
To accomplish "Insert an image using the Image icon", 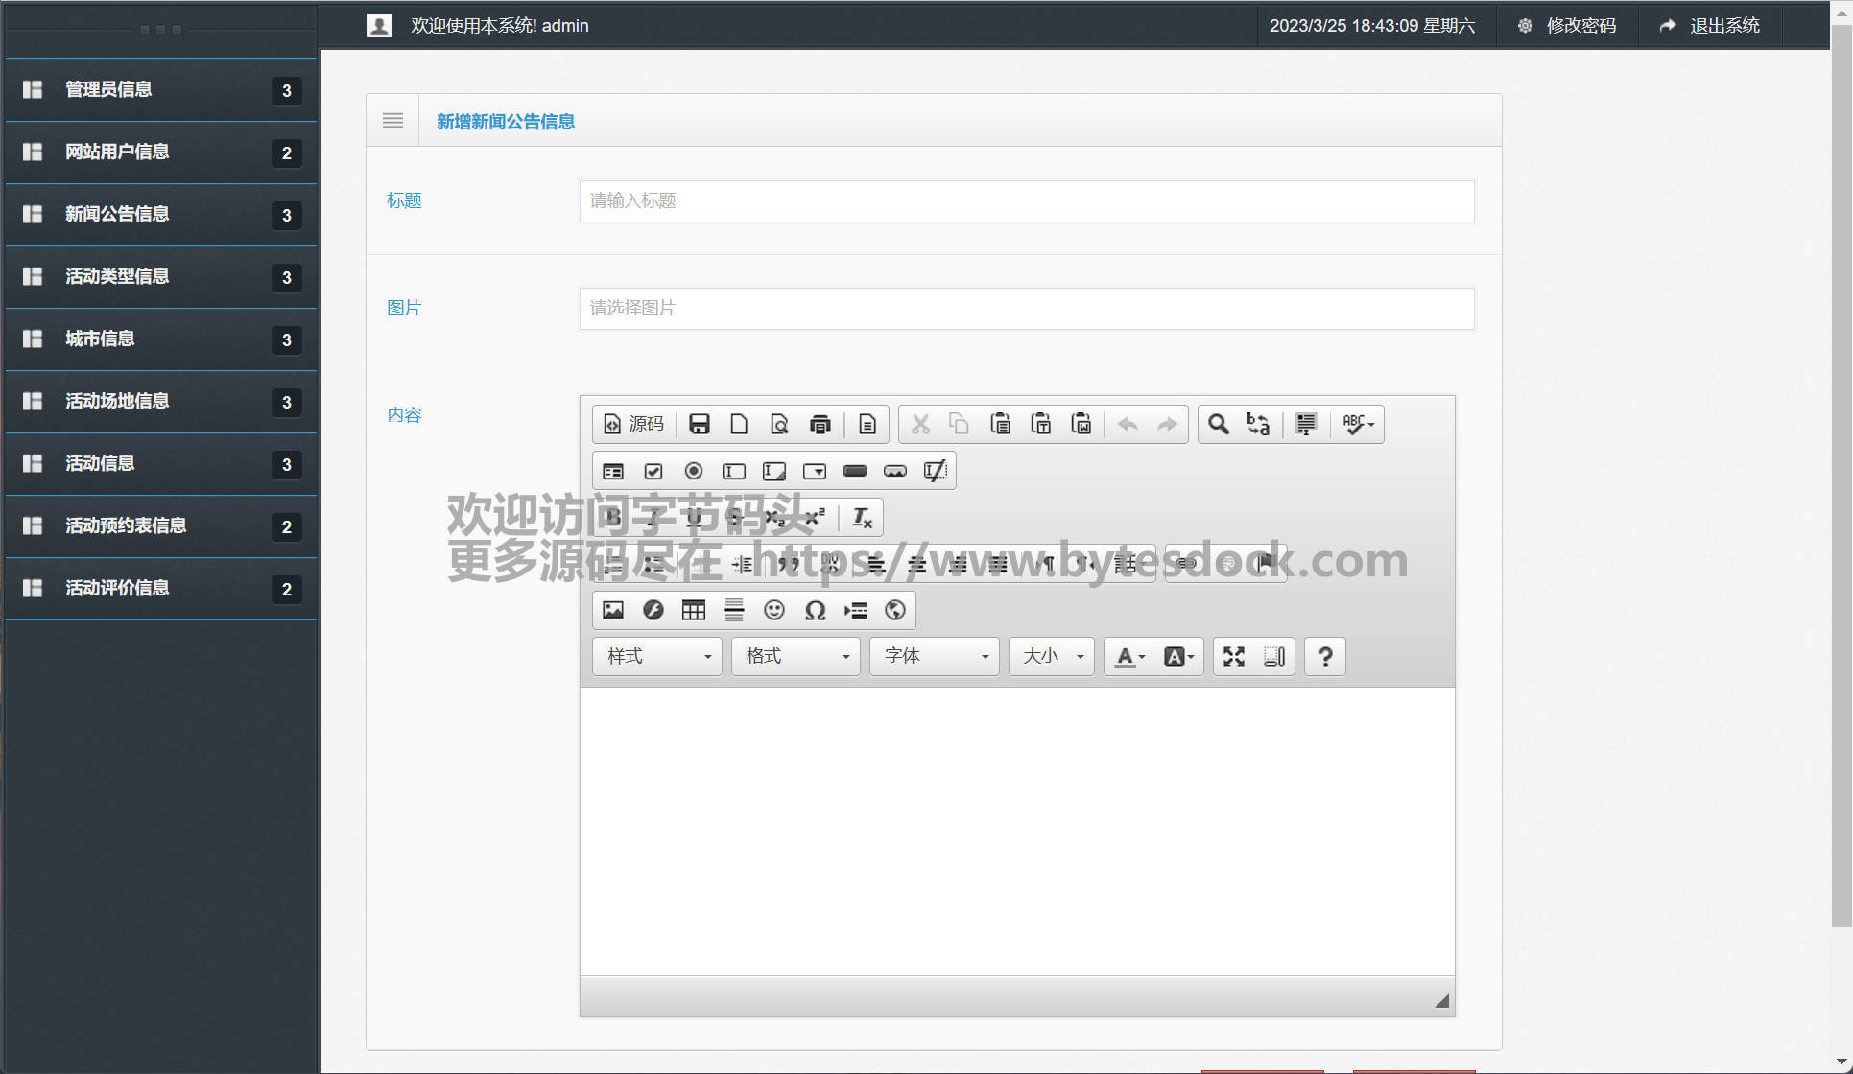I will 612,610.
